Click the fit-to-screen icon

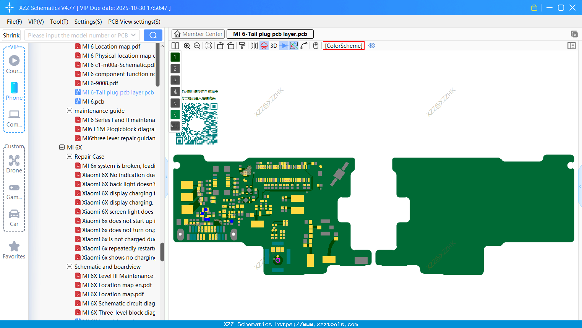[x=209, y=46]
